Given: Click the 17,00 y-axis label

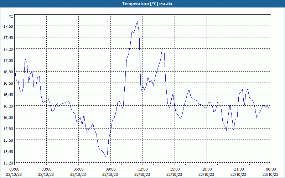Looking at the screenshot, I should pyautogui.click(x=8, y=60).
